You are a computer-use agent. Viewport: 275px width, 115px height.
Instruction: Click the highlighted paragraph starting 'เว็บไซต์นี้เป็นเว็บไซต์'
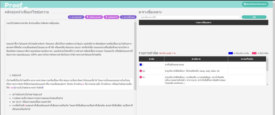(x=69, y=84)
